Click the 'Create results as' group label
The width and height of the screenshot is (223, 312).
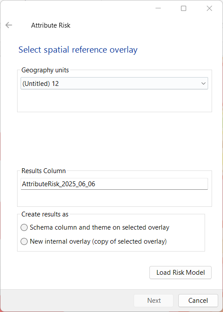(45, 214)
